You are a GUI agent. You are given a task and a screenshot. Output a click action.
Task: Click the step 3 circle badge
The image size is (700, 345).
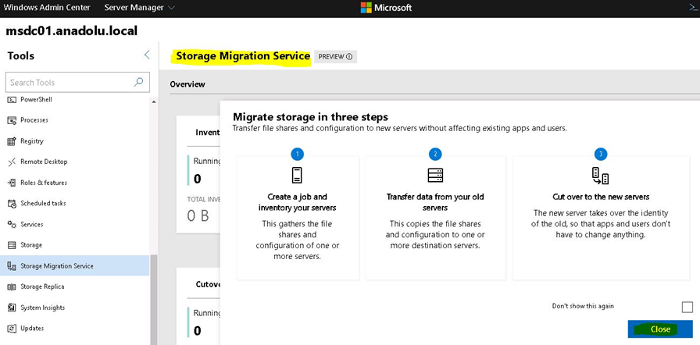point(601,155)
